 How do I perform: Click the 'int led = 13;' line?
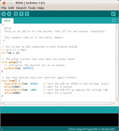coord(11,53)
